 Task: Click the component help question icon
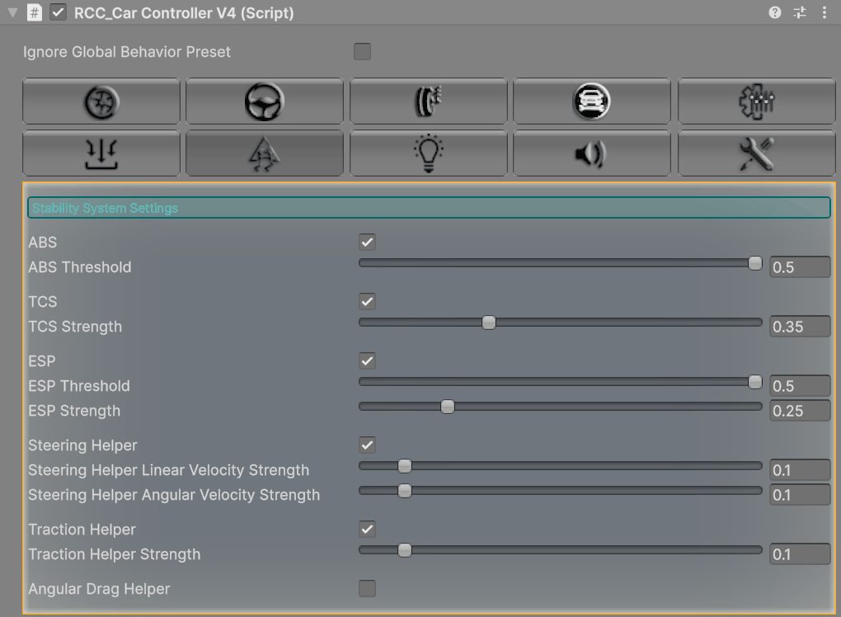[x=774, y=12]
